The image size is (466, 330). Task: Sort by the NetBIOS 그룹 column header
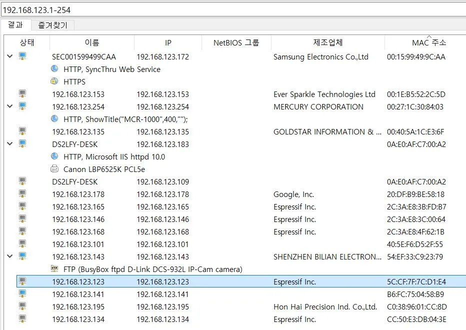click(236, 42)
